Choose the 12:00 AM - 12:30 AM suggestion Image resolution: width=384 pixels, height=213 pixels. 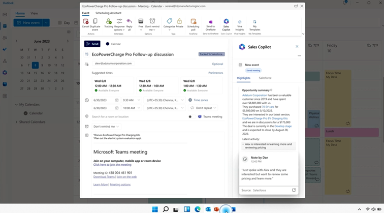(113, 85)
